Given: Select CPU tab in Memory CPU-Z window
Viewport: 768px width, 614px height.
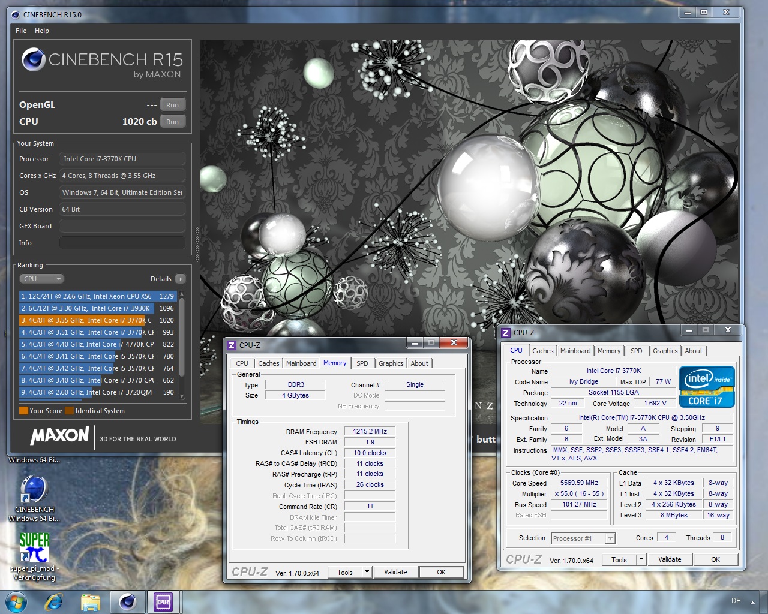Looking at the screenshot, I should pos(242,363).
